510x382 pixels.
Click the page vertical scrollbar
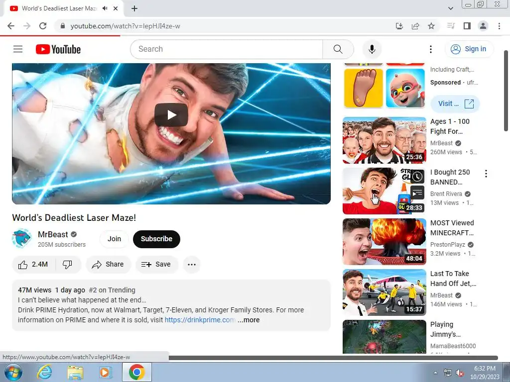click(506, 91)
